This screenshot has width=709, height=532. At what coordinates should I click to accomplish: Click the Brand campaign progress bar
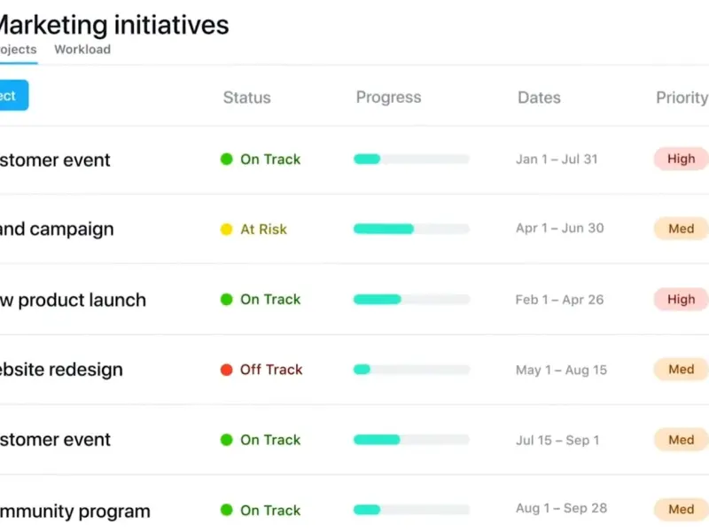tap(411, 229)
